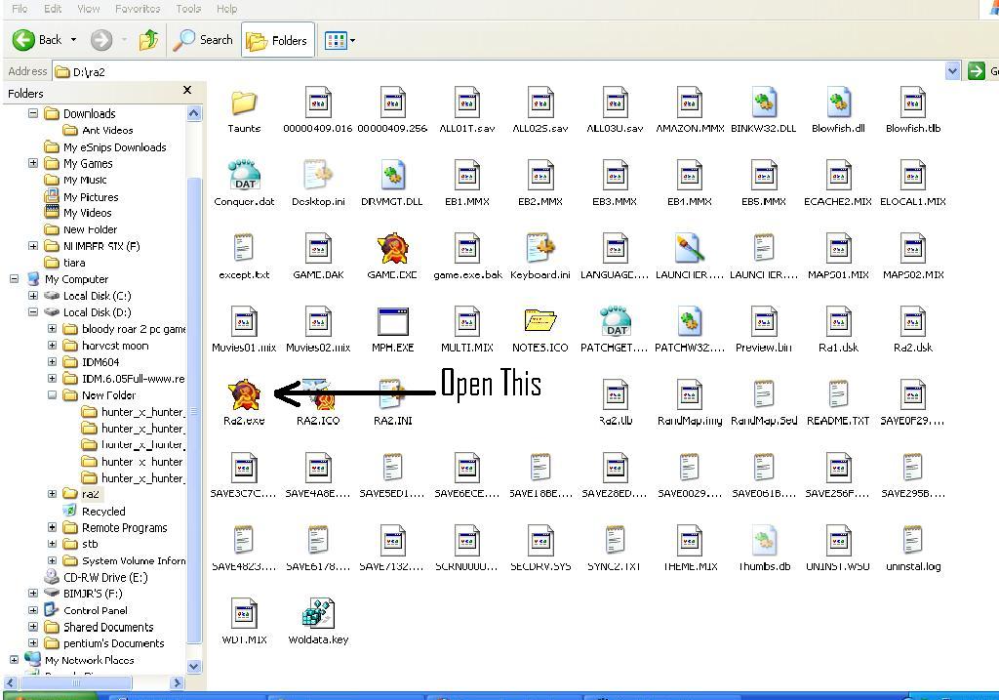Select the Blowfish.dll file icon
Screen dimensions: 999x700
pyautogui.click(x=838, y=103)
